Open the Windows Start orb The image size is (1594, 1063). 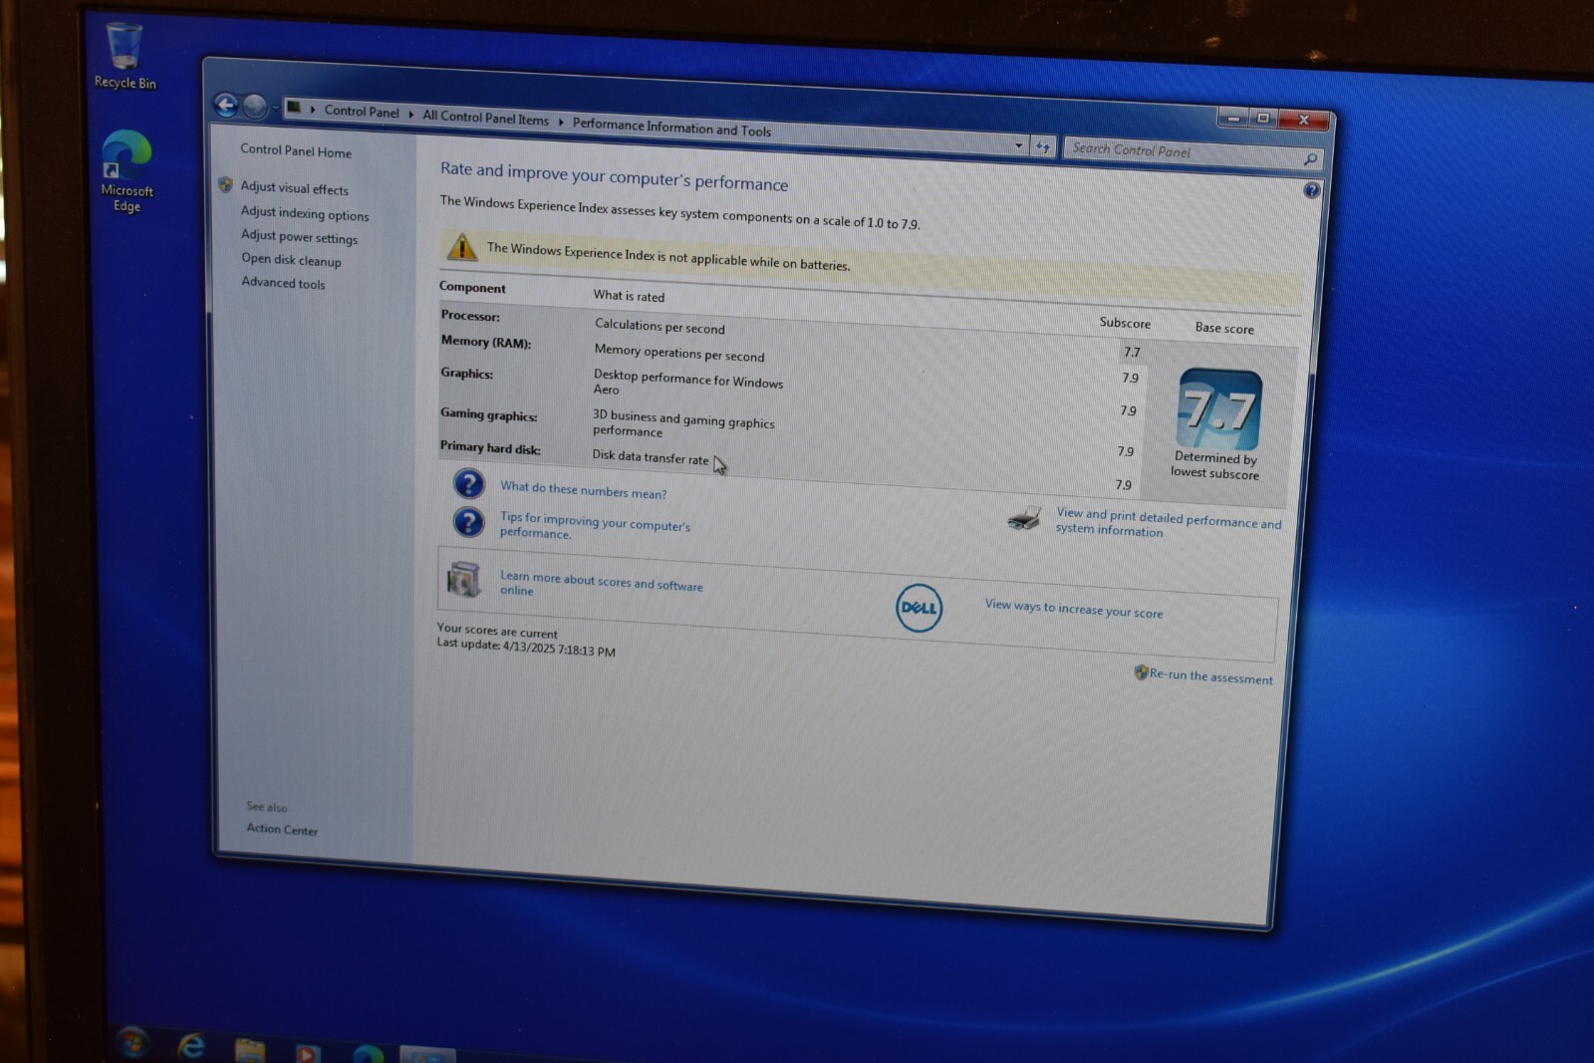click(132, 1044)
